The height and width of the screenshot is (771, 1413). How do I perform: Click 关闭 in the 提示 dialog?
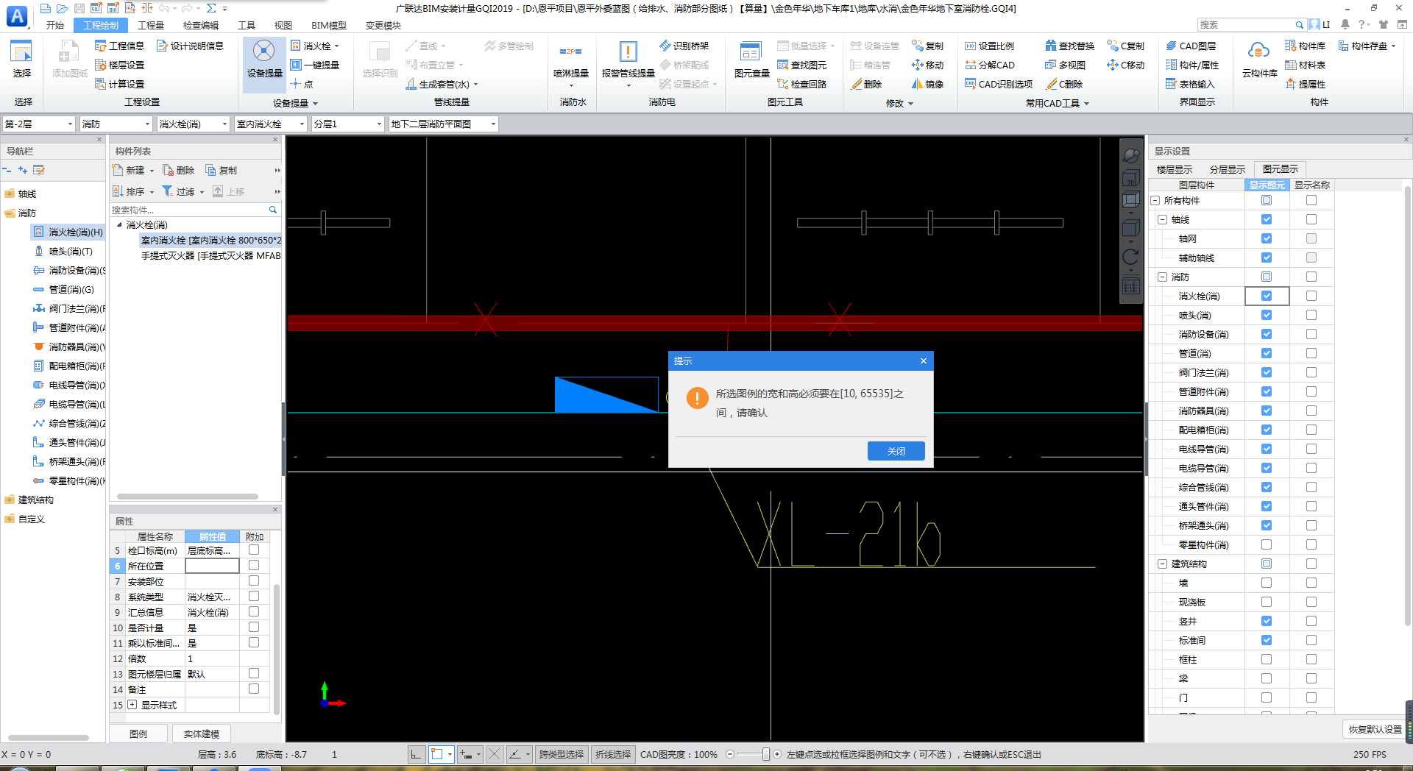click(x=896, y=451)
